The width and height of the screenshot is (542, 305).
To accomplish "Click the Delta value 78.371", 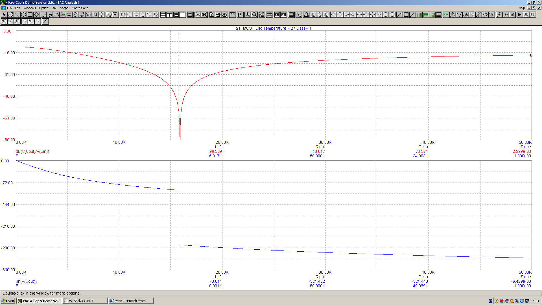I will (x=421, y=152).
